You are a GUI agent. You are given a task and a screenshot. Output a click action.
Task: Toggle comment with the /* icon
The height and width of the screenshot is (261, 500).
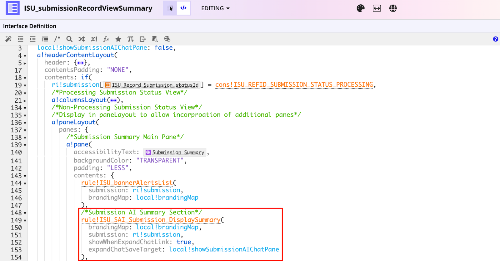tap(57, 39)
